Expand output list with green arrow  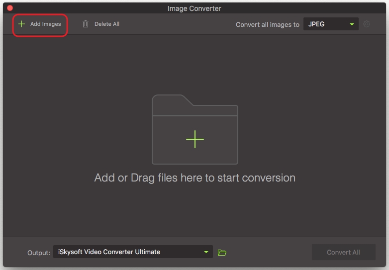coord(206,253)
